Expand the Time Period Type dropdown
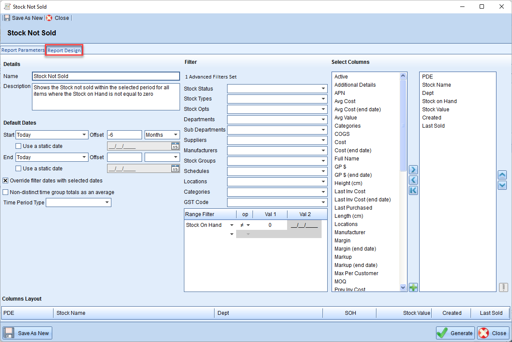The image size is (512, 342). click(107, 203)
